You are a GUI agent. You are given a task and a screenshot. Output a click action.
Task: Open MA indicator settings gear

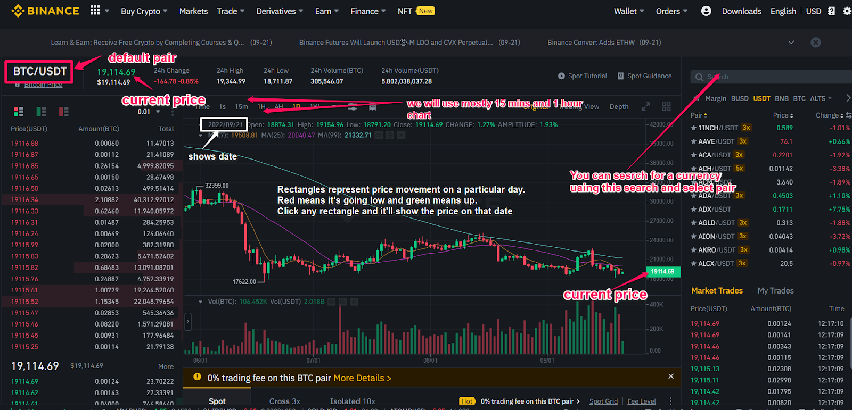[x=390, y=136]
